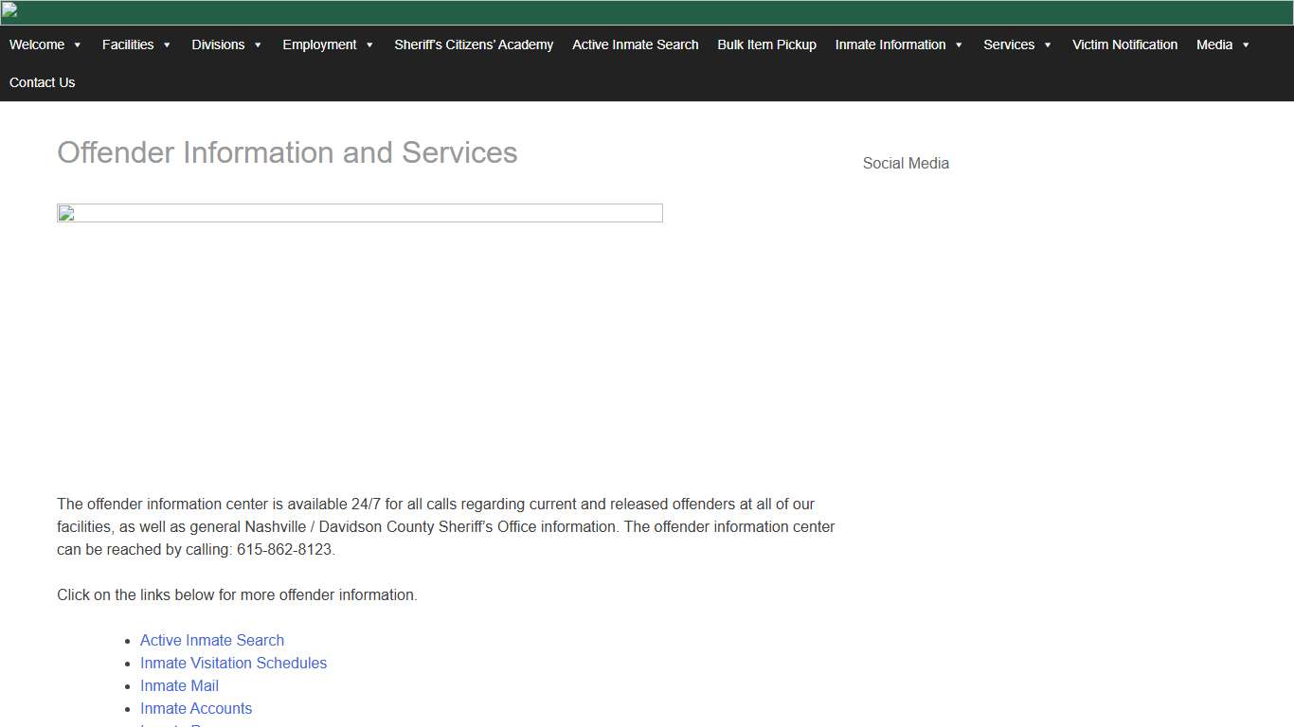
Task: Select Contact Us from the menu
Action: 42,82
